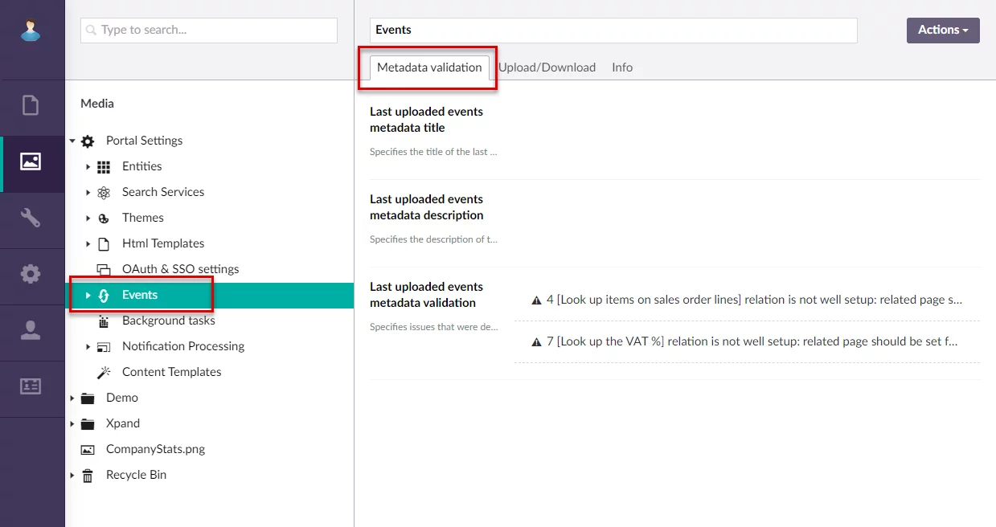Select the Media section image icon

coord(31,161)
